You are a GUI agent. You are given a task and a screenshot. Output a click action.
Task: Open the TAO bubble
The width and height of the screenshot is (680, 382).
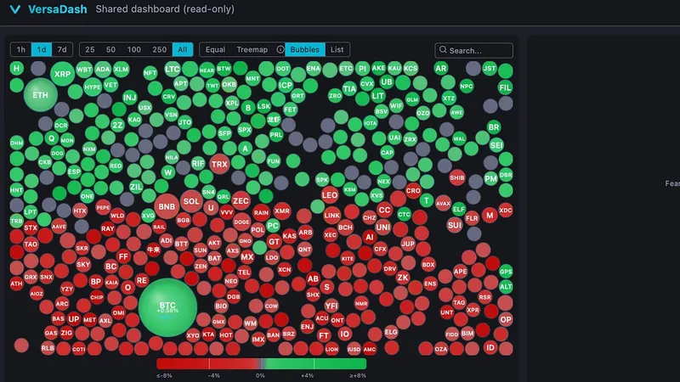click(31, 244)
